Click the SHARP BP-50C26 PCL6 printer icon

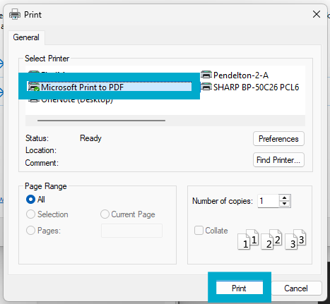click(x=206, y=87)
